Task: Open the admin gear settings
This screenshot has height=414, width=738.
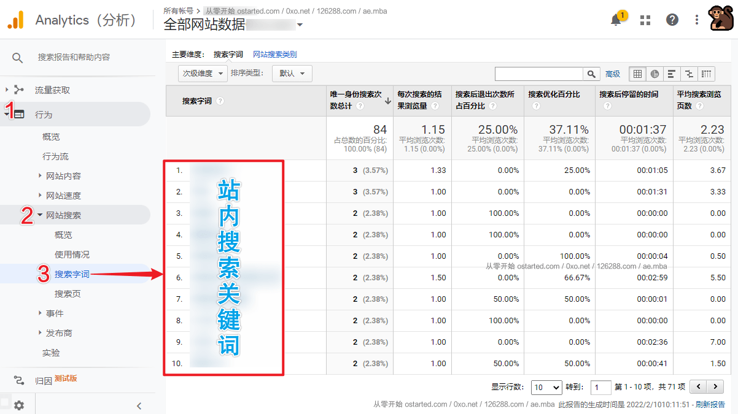Action: tap(19, 405)
